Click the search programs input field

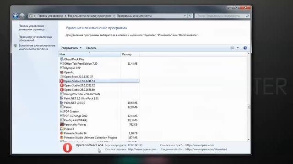tap(220, 16)
